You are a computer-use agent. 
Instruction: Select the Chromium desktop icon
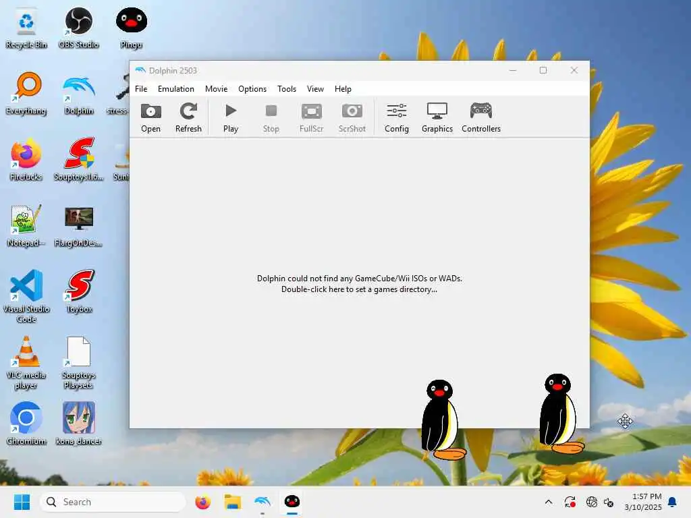(x=26, y=424)
